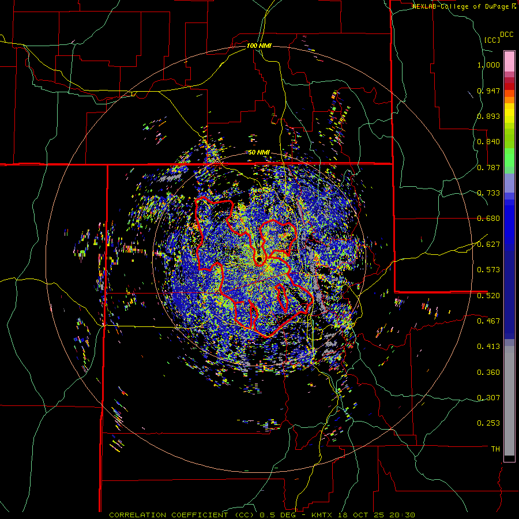Click the [CC] unit label
Viewport: 519px width, 519px height.
point(492,40)
